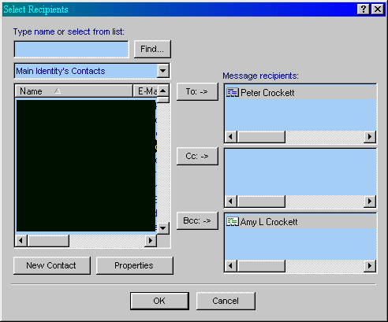388x322 pixels.
Task: Click the E-Ma column header
Action: [145, 91]
